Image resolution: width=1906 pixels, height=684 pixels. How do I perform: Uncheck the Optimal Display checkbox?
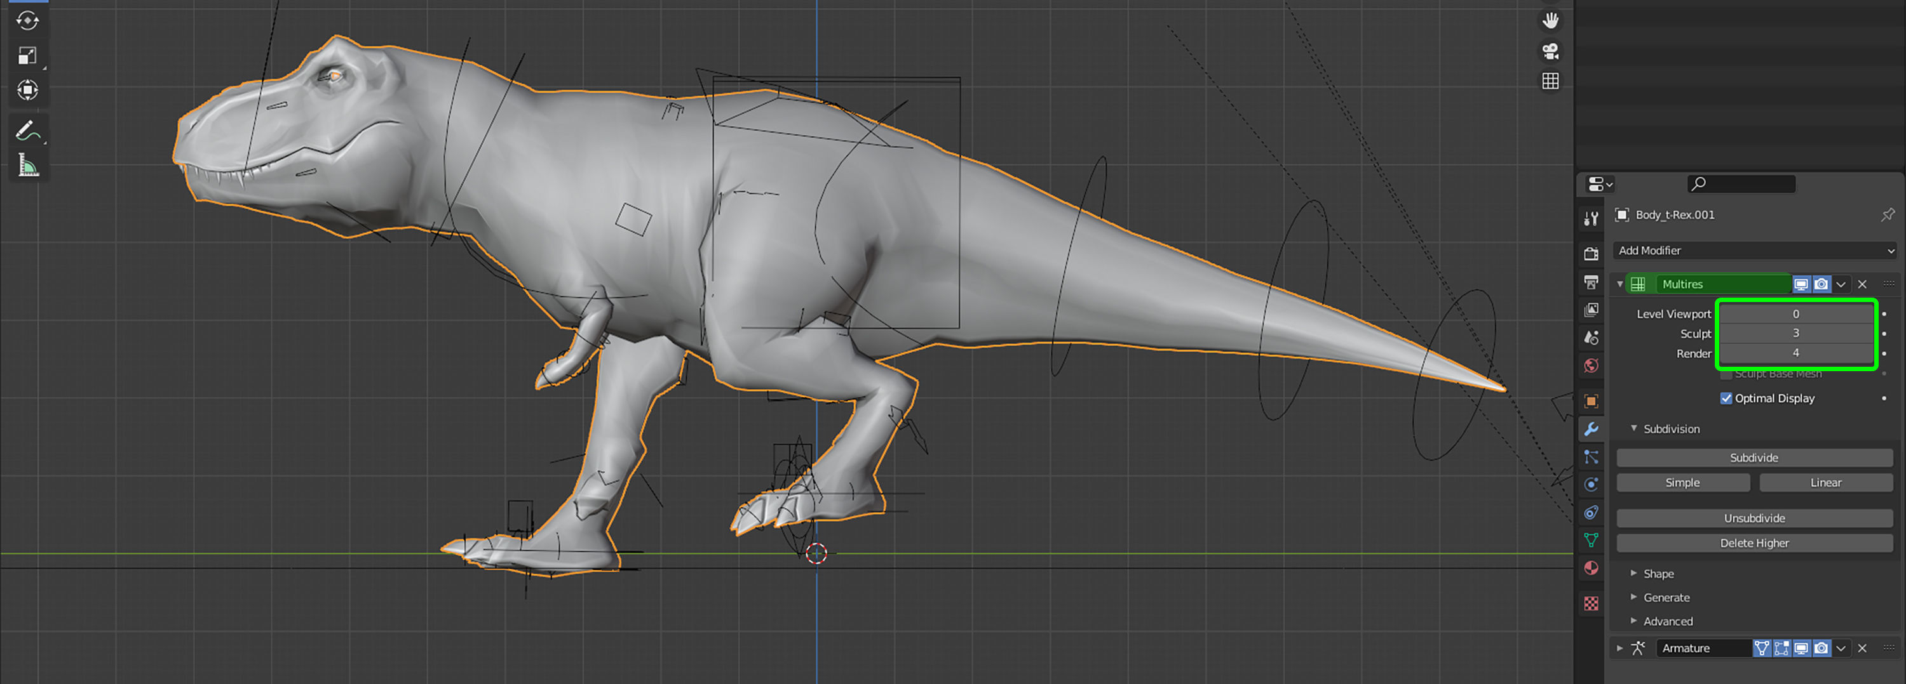click(1726, 398)
